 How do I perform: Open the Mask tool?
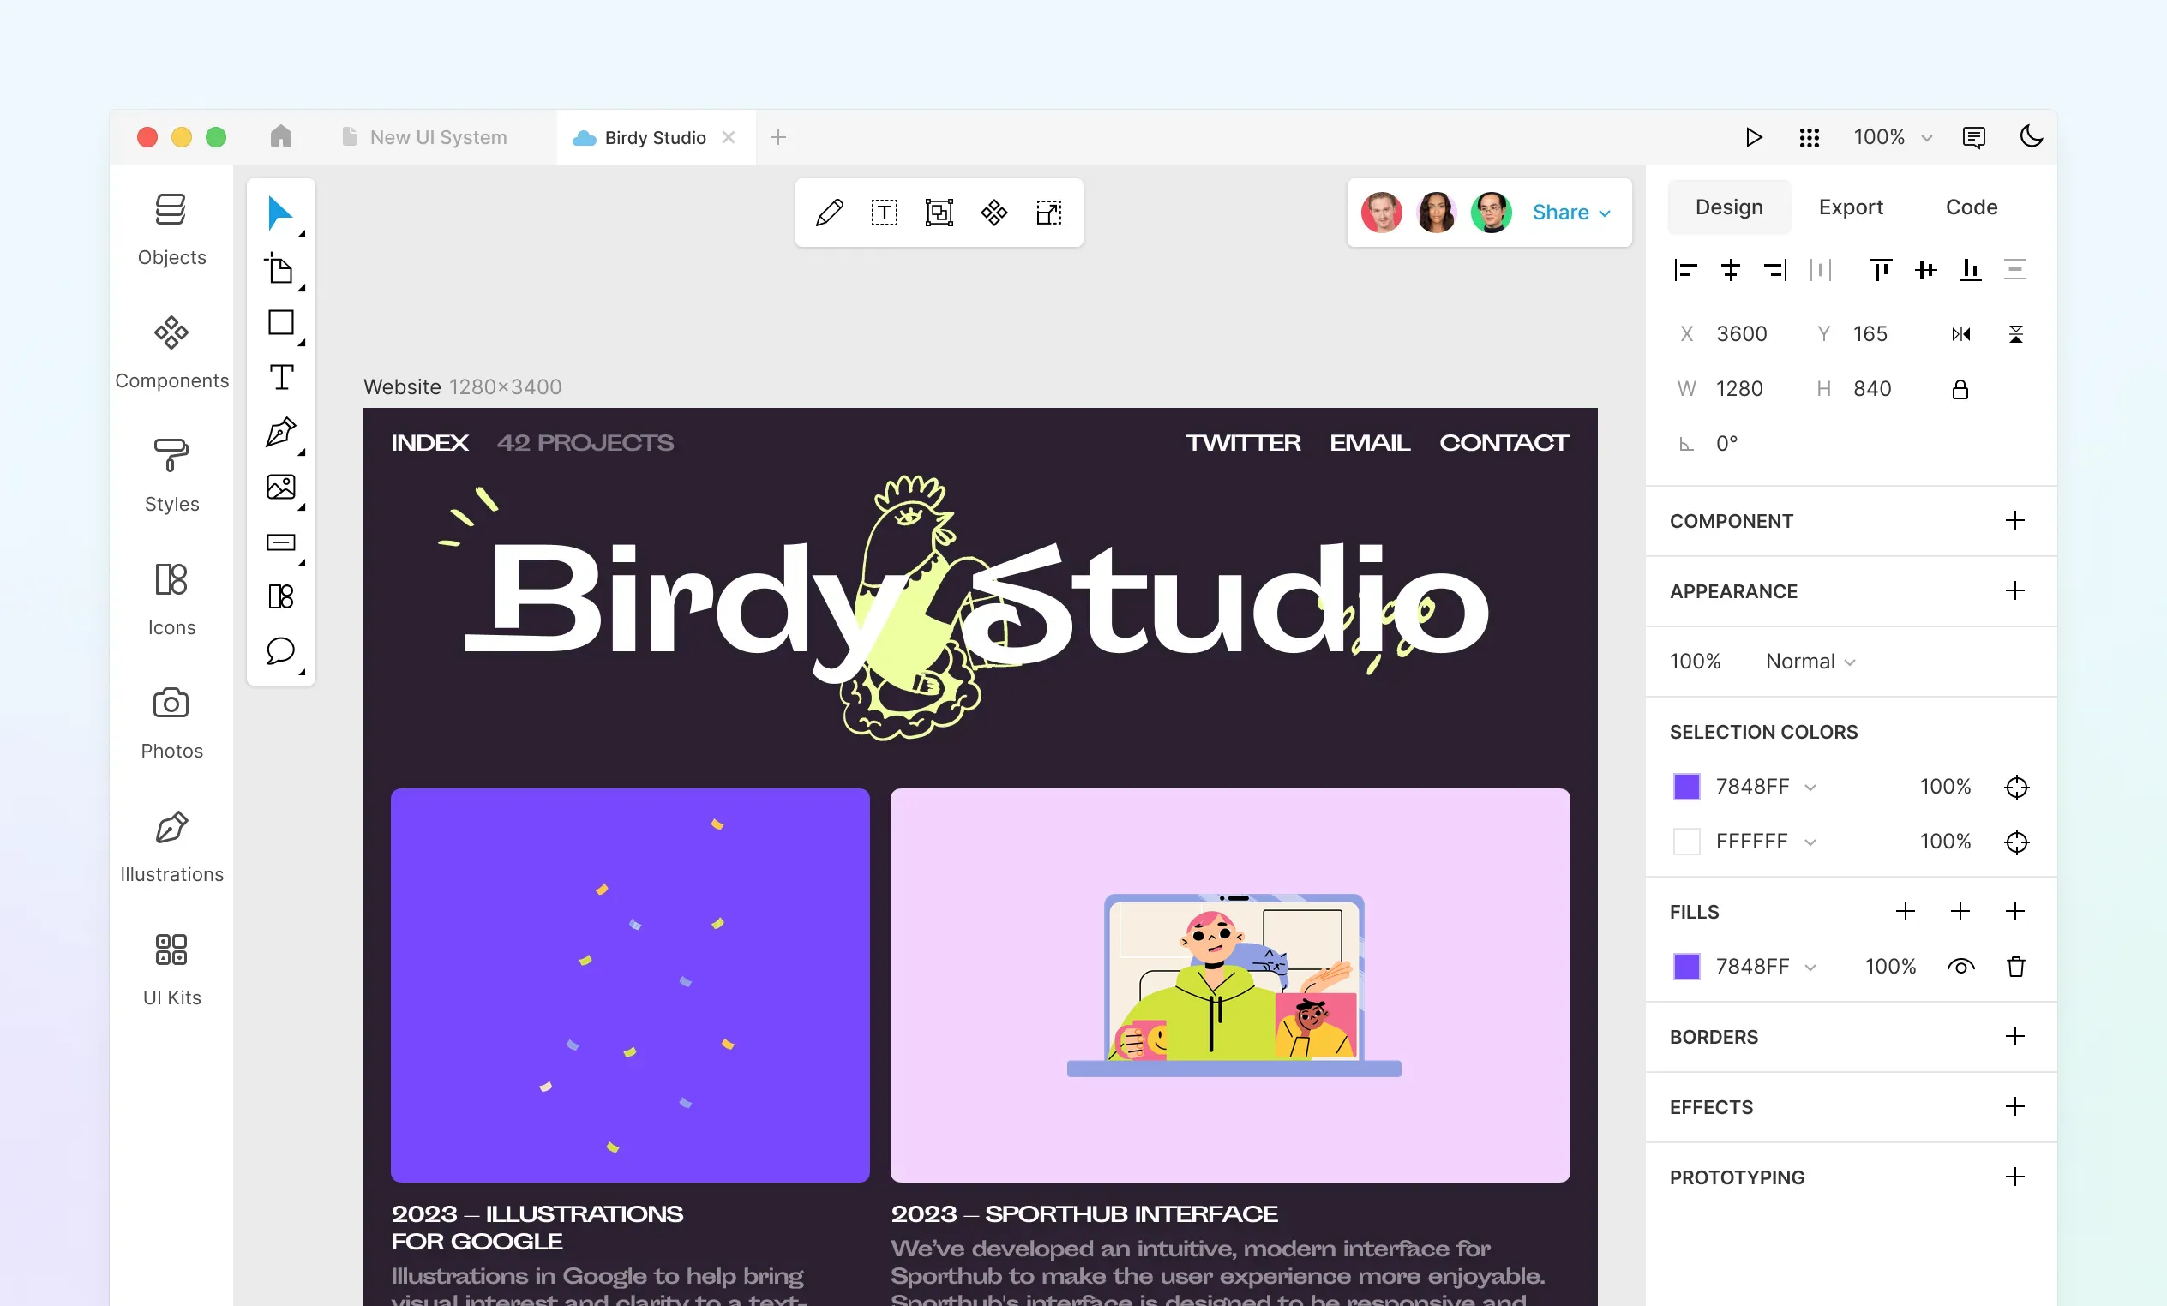pos(938,212)
